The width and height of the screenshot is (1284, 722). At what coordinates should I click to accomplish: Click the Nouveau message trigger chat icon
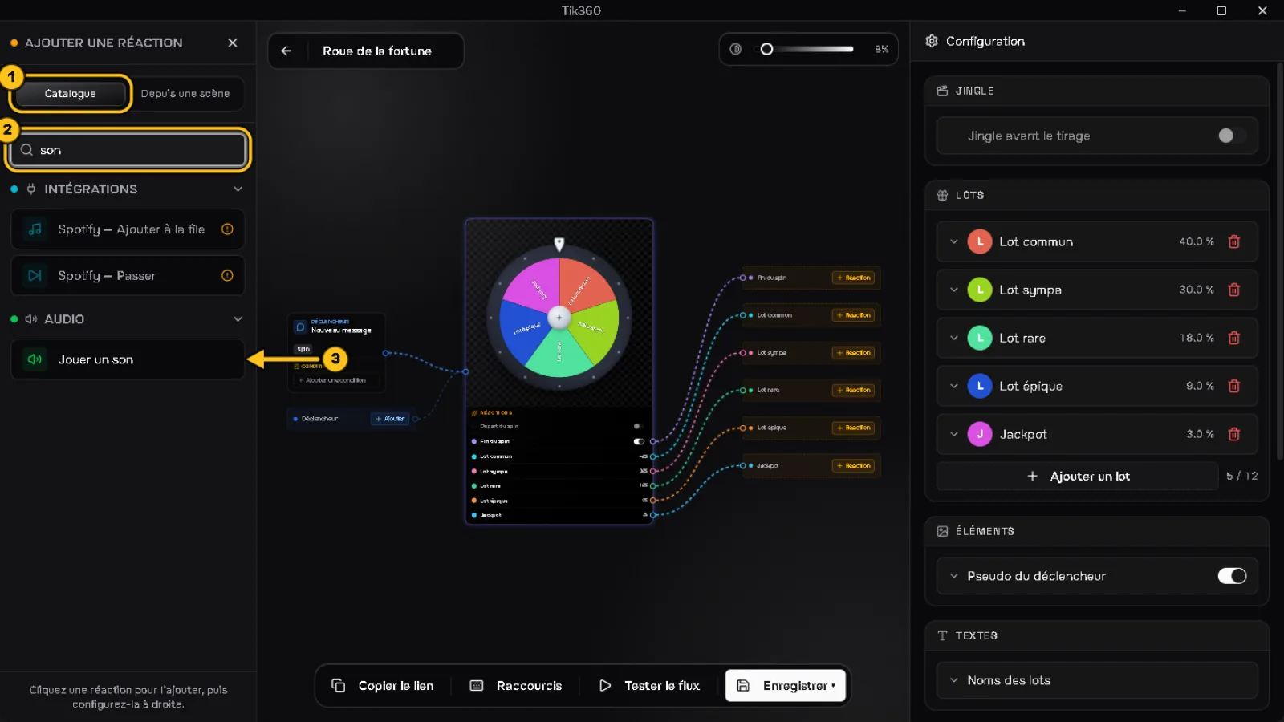click(x=300, y=327)
